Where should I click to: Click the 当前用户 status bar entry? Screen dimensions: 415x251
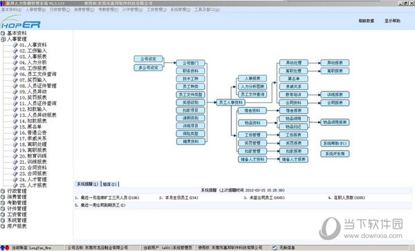pyautogui.click(x=167, y=248)
